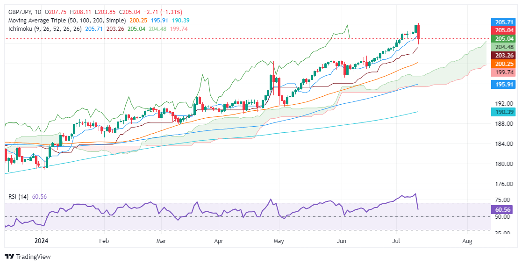Click the TradingView logo
This screenshot has height=265, width=522.
(x=28, y=257)
